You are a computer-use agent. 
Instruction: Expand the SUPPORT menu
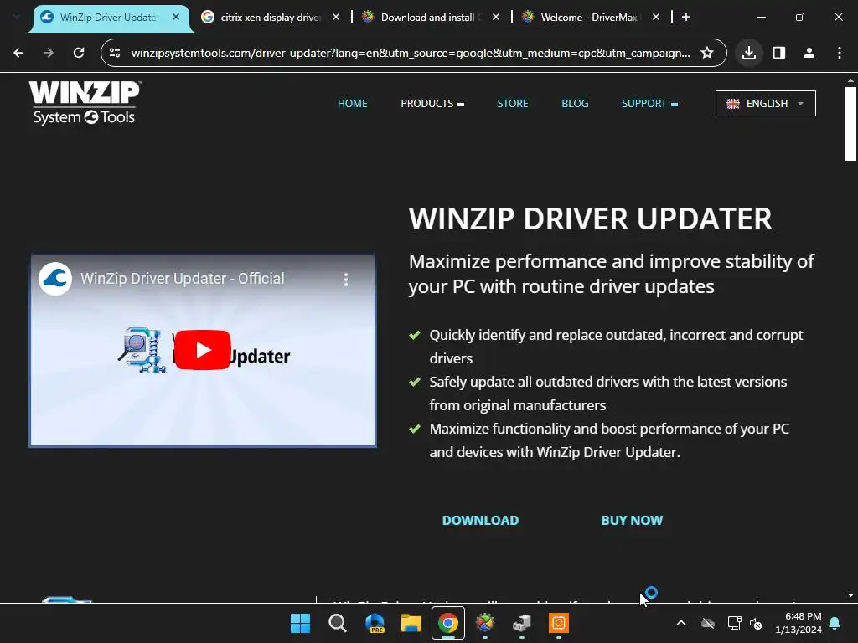[x=649, y=103]
